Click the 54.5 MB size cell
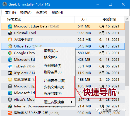130x116 pixels. pos(84,46)
